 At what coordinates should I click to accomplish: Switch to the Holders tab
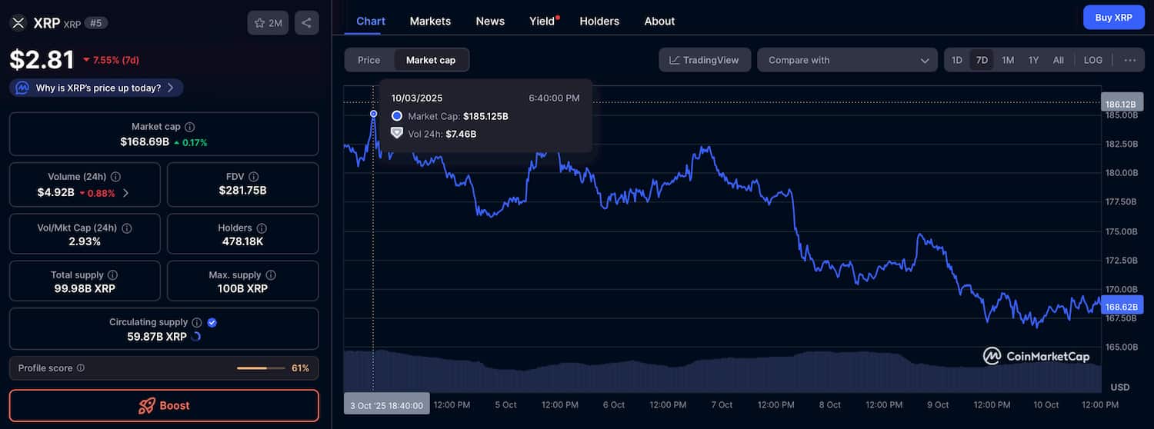click(599, 21)
